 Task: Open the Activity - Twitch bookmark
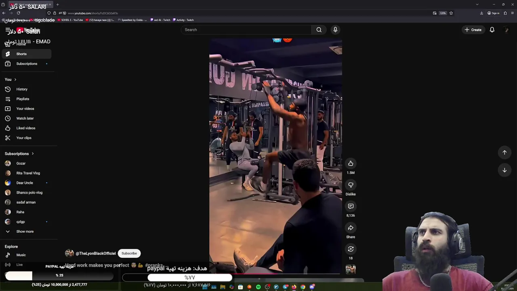click(183, 20)
